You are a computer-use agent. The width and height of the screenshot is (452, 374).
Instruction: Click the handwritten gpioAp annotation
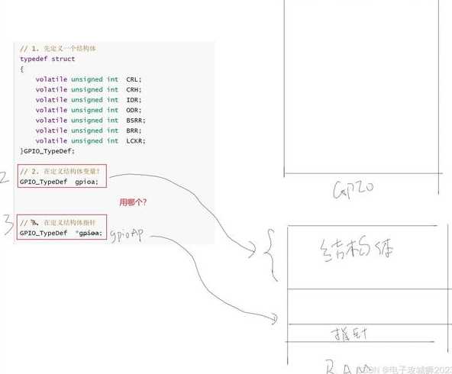coord(126,236)
